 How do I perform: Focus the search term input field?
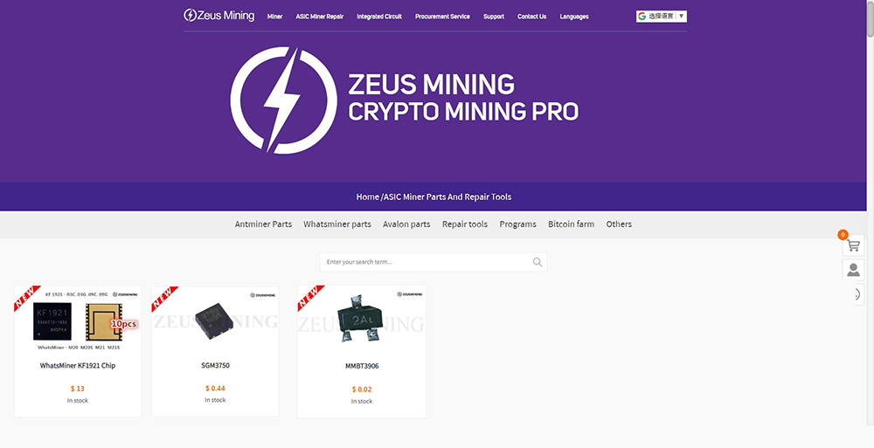[x=427, y=262]
